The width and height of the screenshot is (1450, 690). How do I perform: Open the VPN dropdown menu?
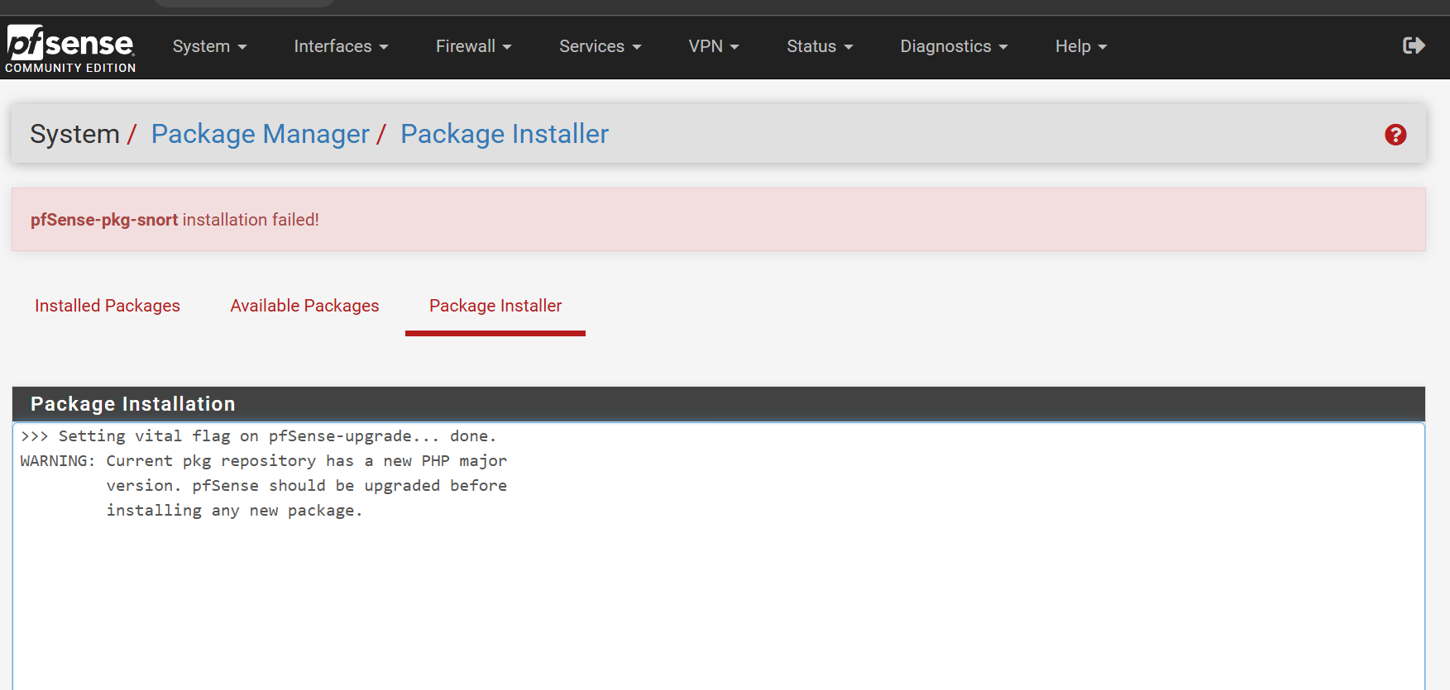pos(714,46)
